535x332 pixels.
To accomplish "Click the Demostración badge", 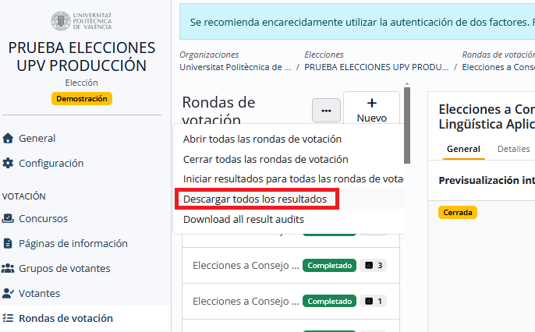I will 82,98.
